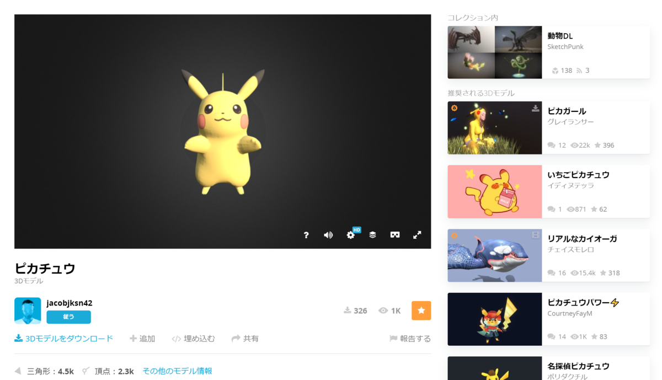Open the 埋め込む embed option

tap(194, 339)
